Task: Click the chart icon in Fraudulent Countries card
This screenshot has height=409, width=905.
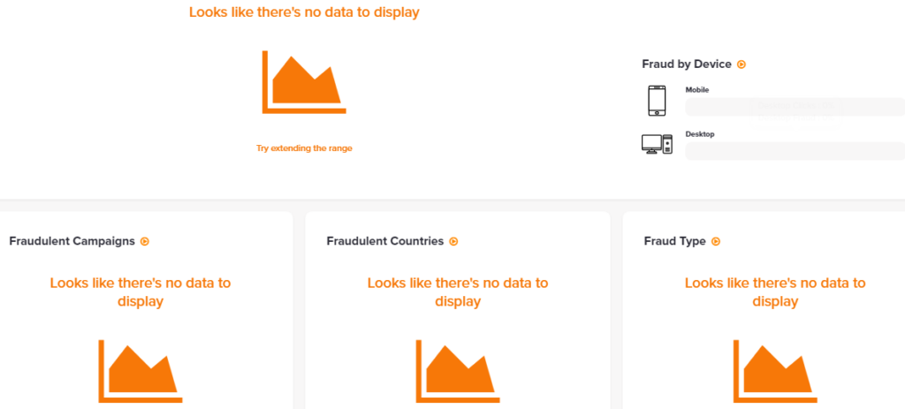Action: point(458,371)
